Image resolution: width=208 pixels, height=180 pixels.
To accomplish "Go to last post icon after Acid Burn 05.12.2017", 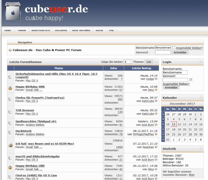I will click(x=156, y=159).
